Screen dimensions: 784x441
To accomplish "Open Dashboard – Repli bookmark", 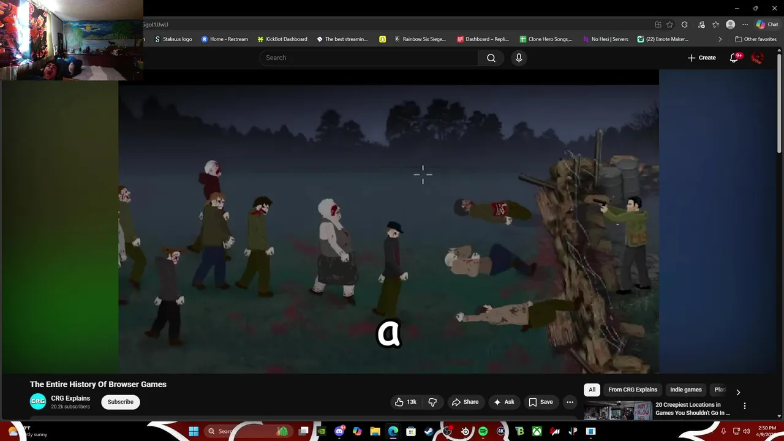I will pyautogui.click(x=483, y=39).
